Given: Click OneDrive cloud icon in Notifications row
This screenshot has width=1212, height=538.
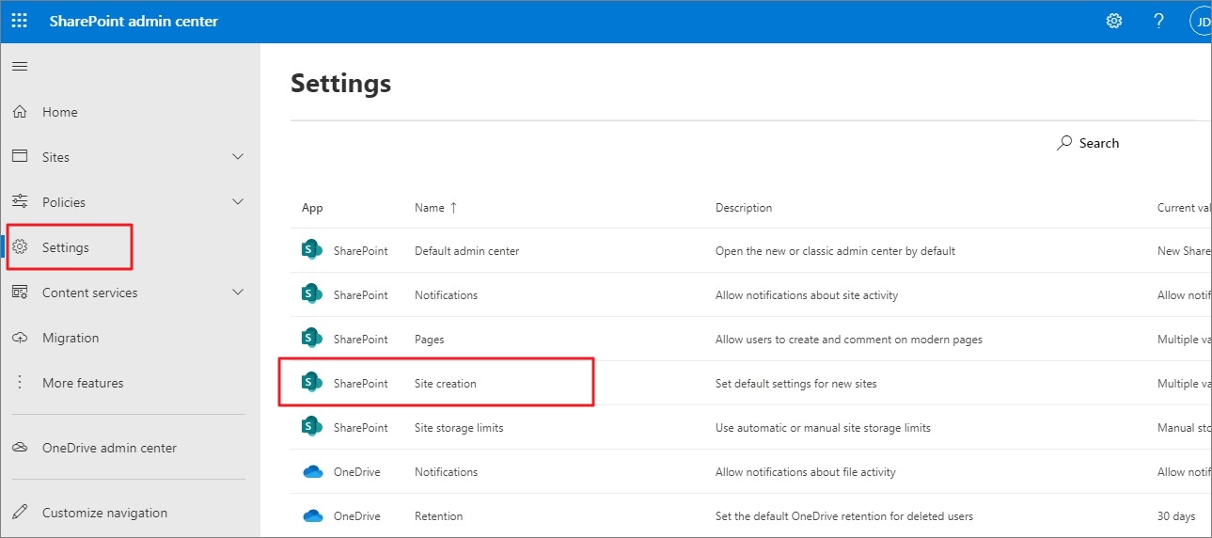Looking at the screenshot, I should 313,472.
